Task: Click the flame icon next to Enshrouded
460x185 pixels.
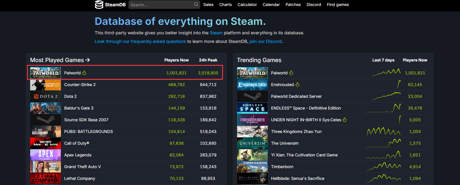Action: click(x=297, y=84)
